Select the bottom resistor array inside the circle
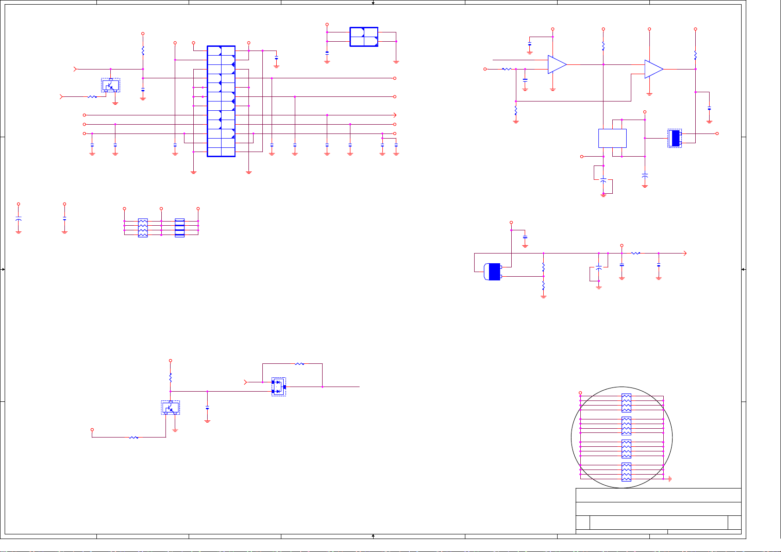The height and width of the screenshot is (552, 781). pos(626,472)
